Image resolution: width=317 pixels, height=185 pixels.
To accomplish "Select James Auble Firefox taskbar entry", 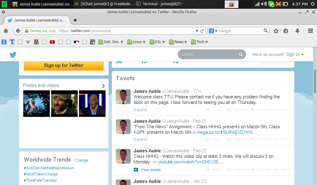I will tap(42, 4).
